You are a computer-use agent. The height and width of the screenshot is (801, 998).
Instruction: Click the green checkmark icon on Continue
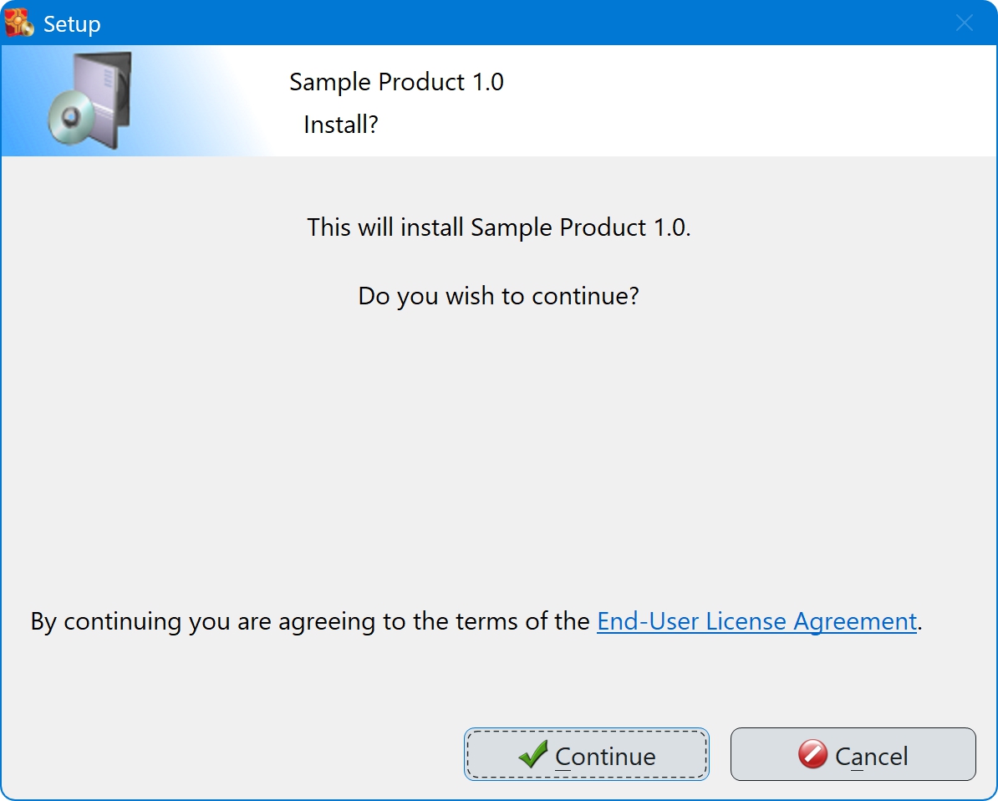pos(532,755)
